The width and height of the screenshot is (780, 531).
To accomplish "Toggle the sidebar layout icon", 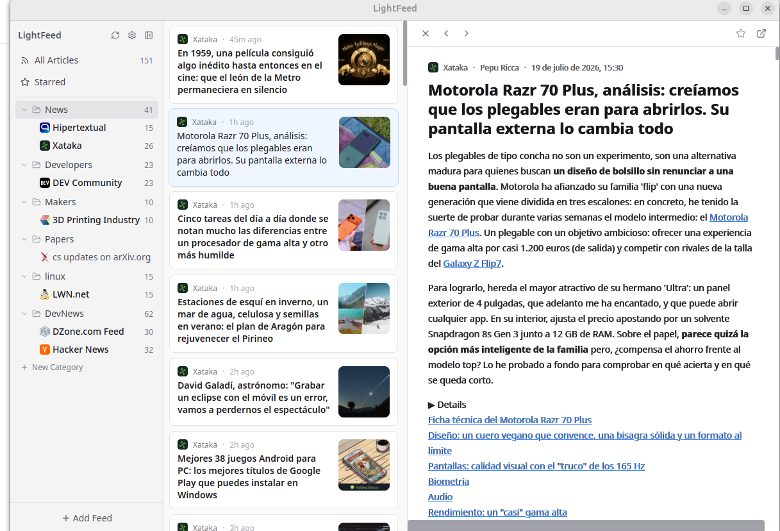I will tap(149, 35).
